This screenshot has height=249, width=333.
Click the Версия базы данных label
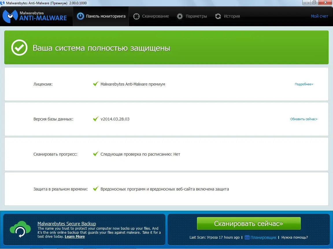coord(53,119)
